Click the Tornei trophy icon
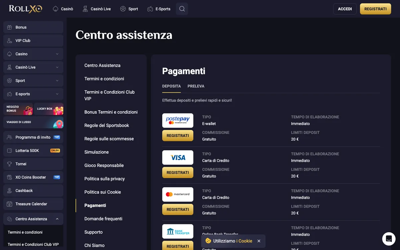400x250 pixels. click(x=9, y=164)
